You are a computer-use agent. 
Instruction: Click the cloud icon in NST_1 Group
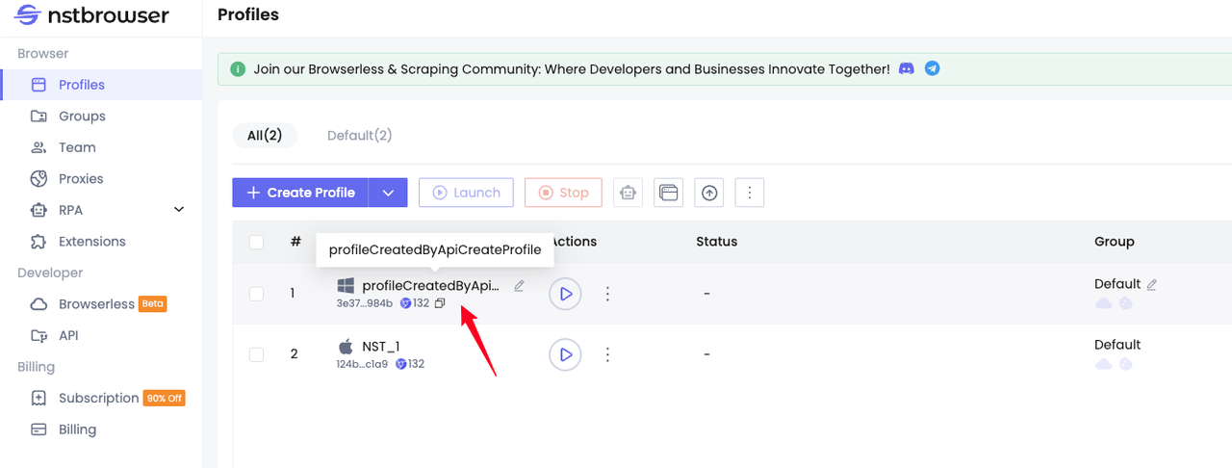click(x=1104, y=364)
